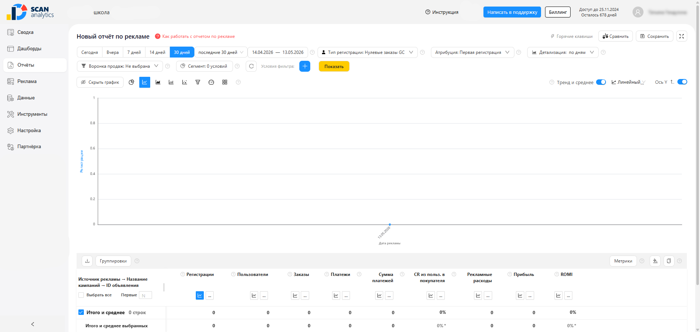This screenshot has width=700, height=332.
Task: Select the scatter plot chart icon
Action: point(184,82)
